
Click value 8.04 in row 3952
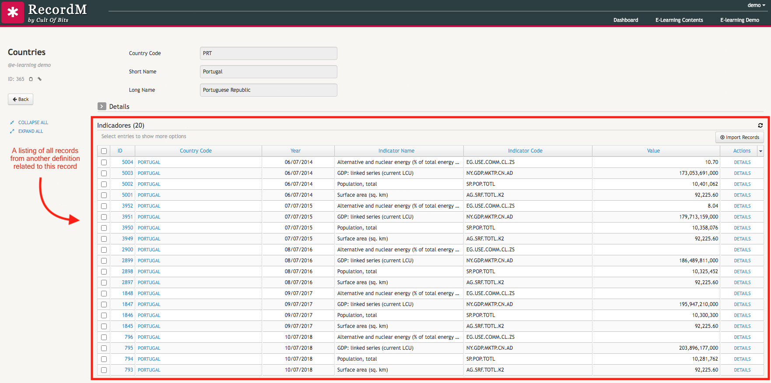713,206
